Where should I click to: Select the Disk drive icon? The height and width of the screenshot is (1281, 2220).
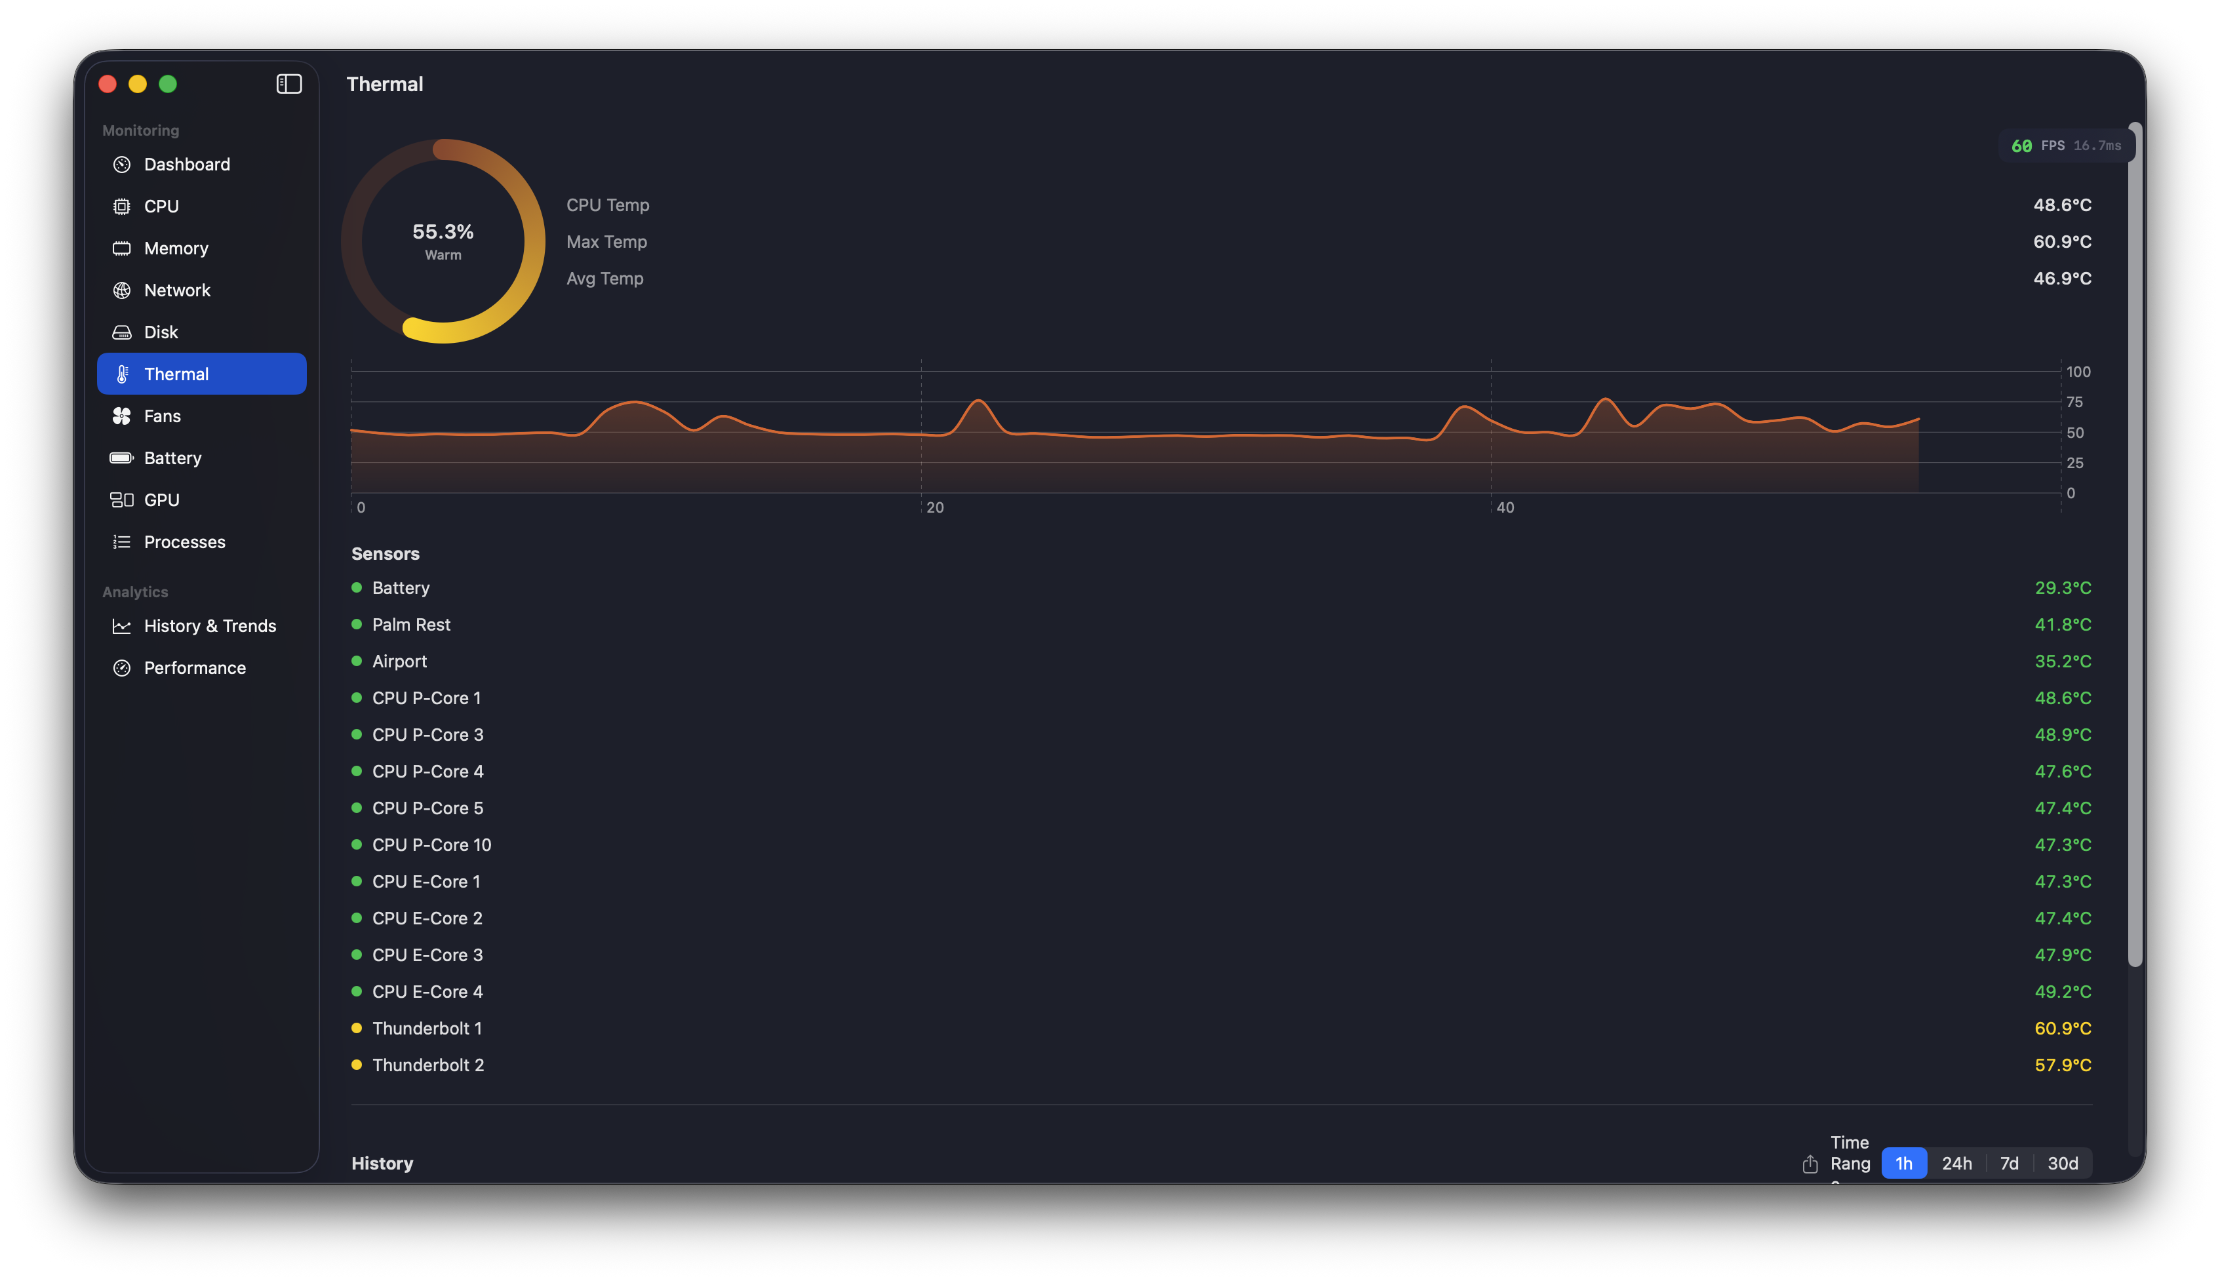click(121, 332)
